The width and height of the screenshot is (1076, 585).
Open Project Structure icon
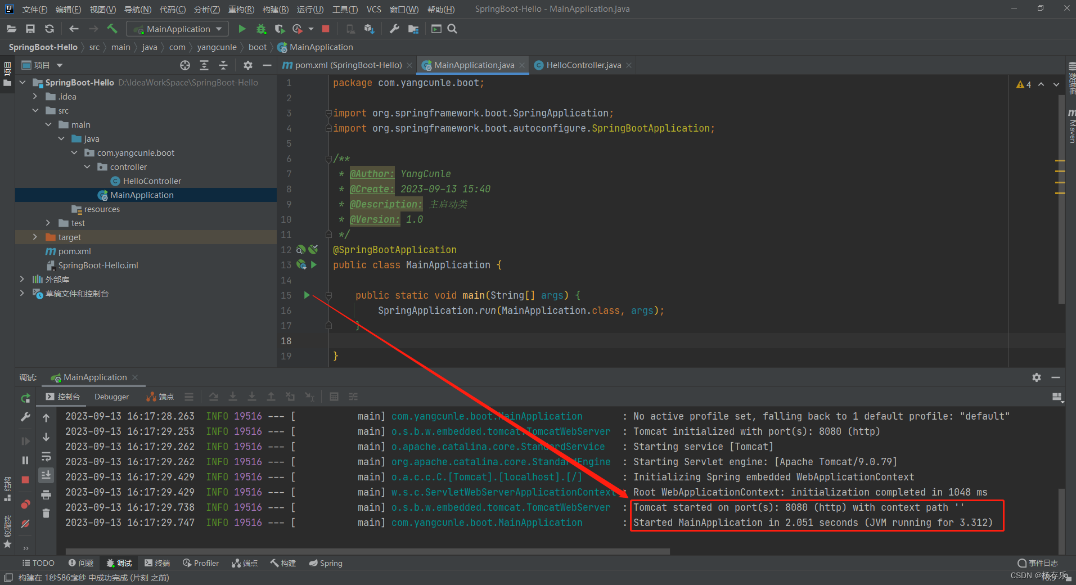point(413,29)
